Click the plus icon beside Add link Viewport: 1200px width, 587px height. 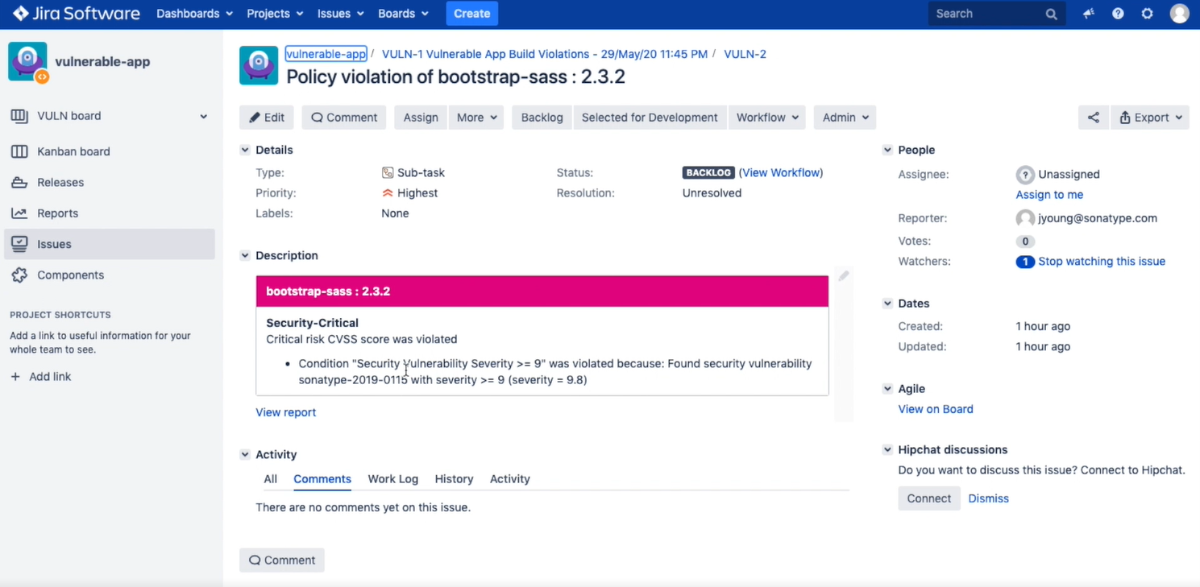click(x=15, y=377)
